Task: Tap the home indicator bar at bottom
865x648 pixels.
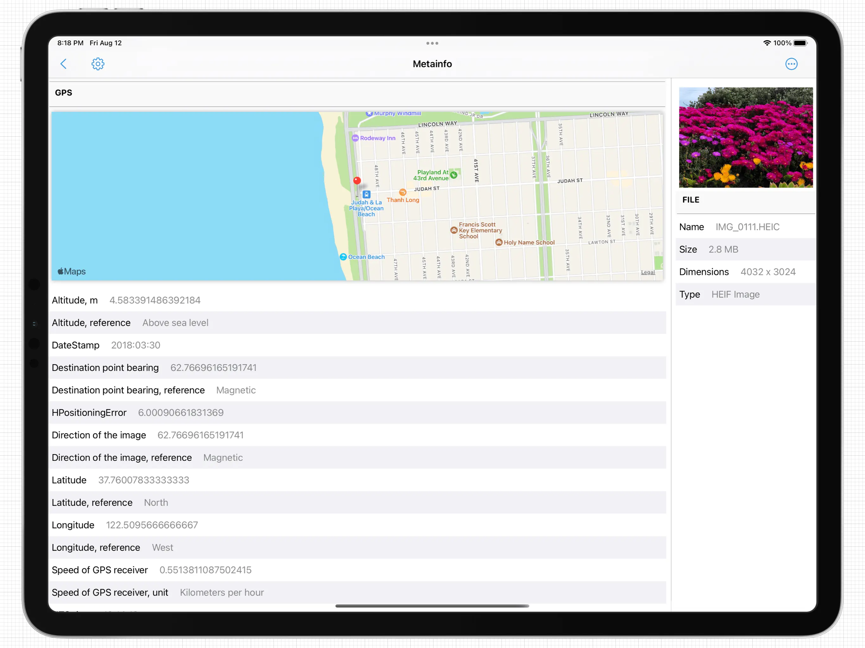Action: [432, 606]
